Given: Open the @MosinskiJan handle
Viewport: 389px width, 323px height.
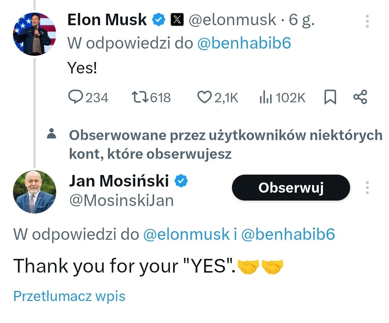Looking at the screenshot, I should coord(121,201).
